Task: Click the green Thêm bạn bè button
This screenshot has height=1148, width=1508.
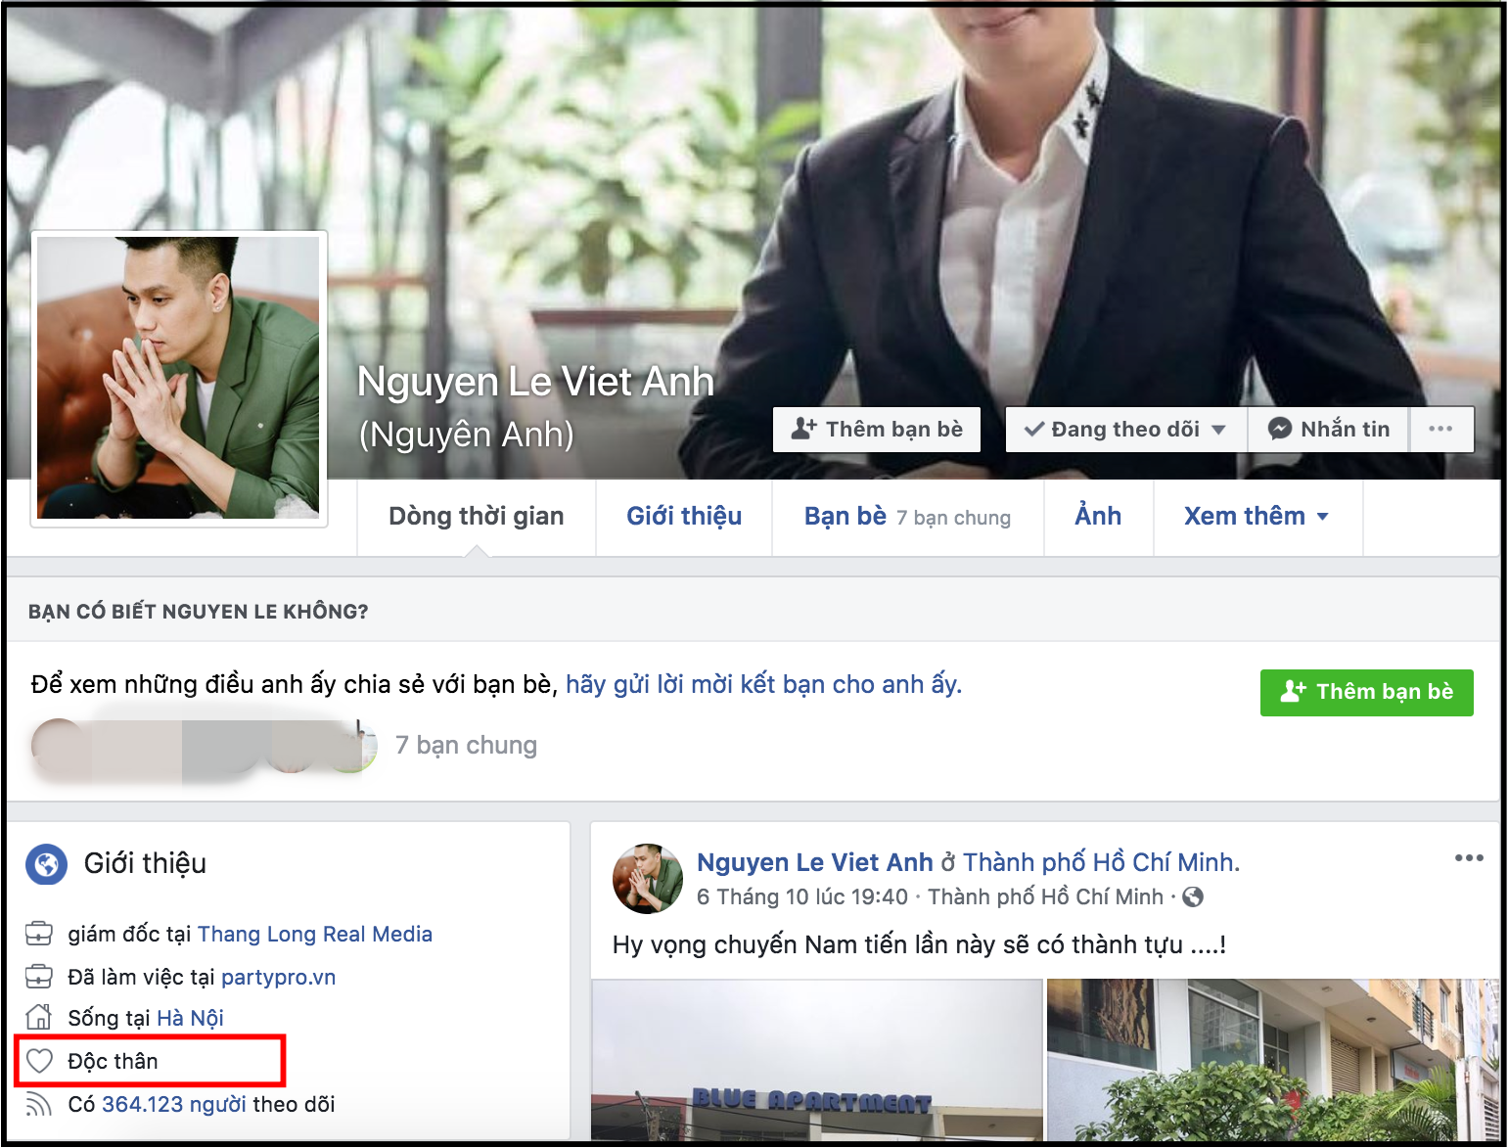Action: [1366, 692]
